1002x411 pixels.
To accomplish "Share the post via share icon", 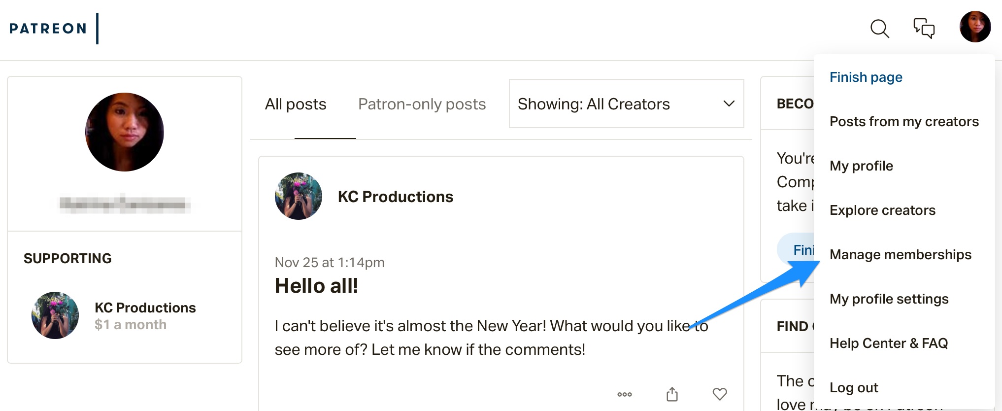I will 672,394.
